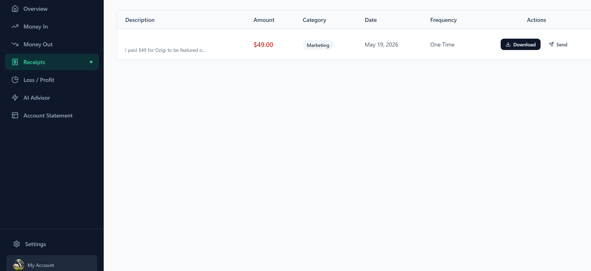Click the Marketing category badge
Image resolution: width=591 pixels, height=271 pixels.
pos(318,45)
